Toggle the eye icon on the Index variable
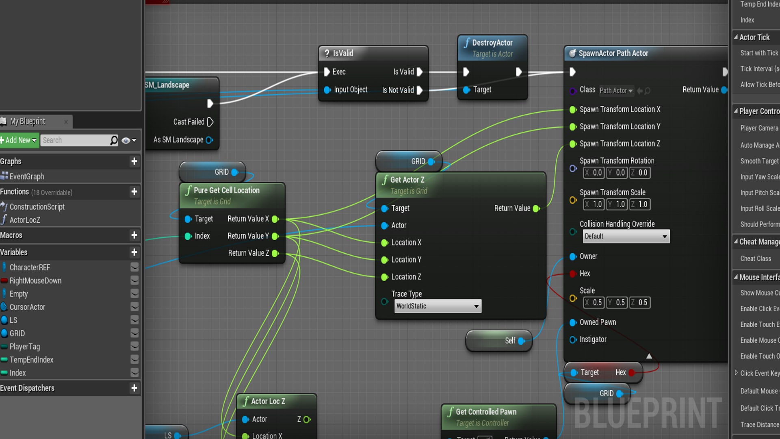This screenshot has height=439, width=780. coord(134,373)
